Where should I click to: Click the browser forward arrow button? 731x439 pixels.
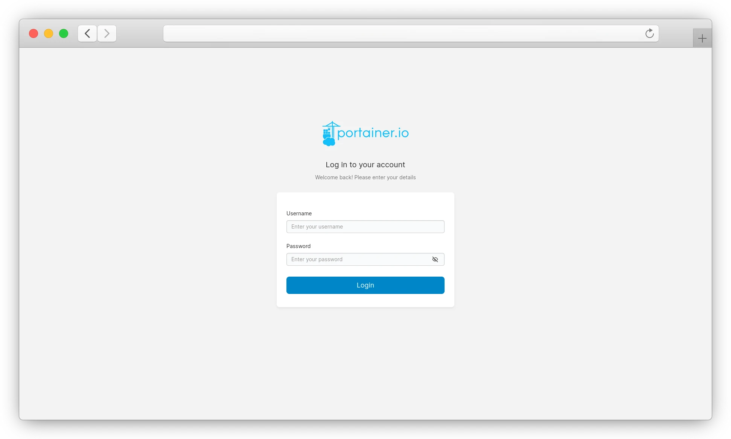107,33
